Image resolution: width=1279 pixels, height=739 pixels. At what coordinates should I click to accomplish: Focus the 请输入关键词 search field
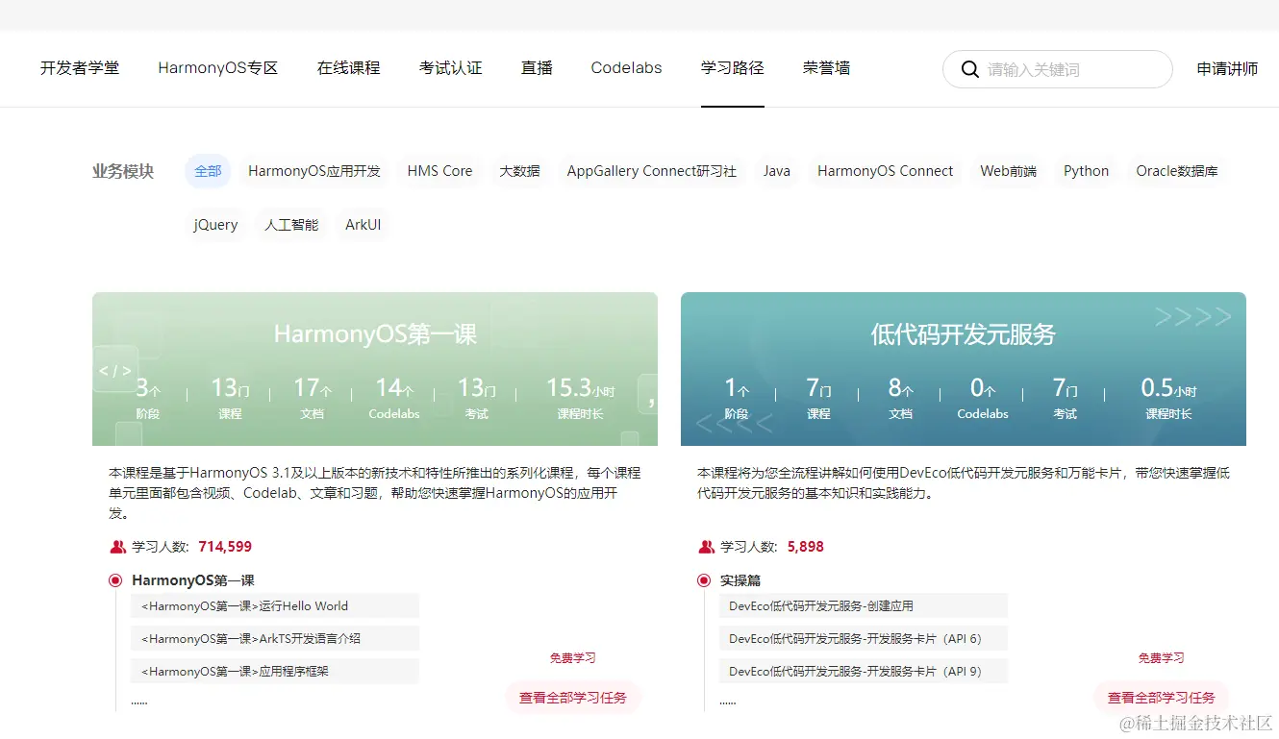[x=1058, y=69]
